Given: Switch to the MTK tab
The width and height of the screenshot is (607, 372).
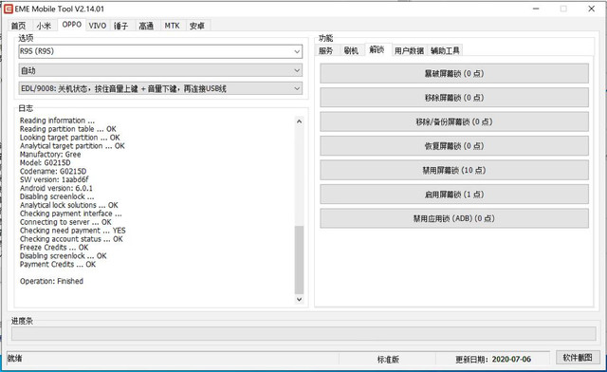Looking at the screenshot, I should pyautogui.click(x=172, y=26).
